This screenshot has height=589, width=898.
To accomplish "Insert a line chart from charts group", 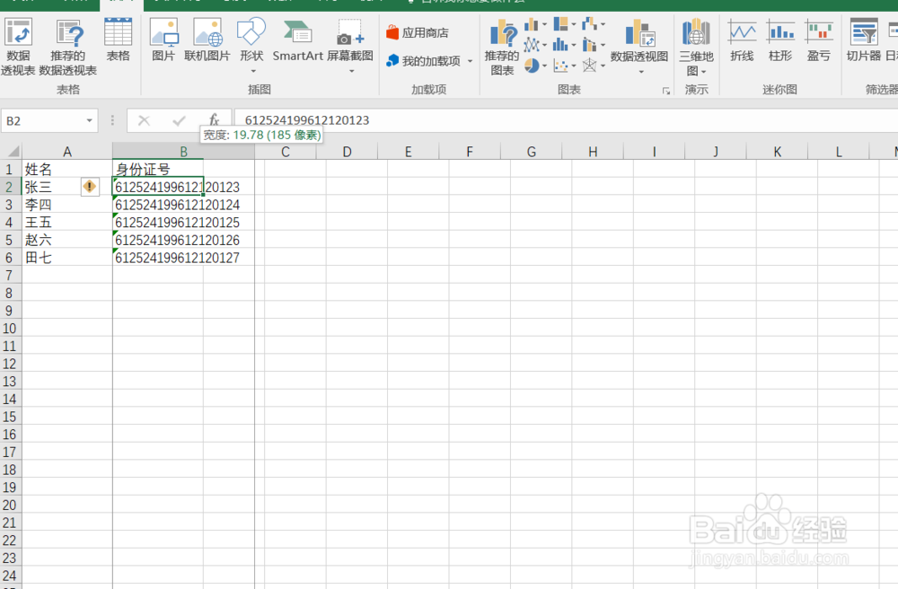I will pyautogui.click(x=535, y=45).
